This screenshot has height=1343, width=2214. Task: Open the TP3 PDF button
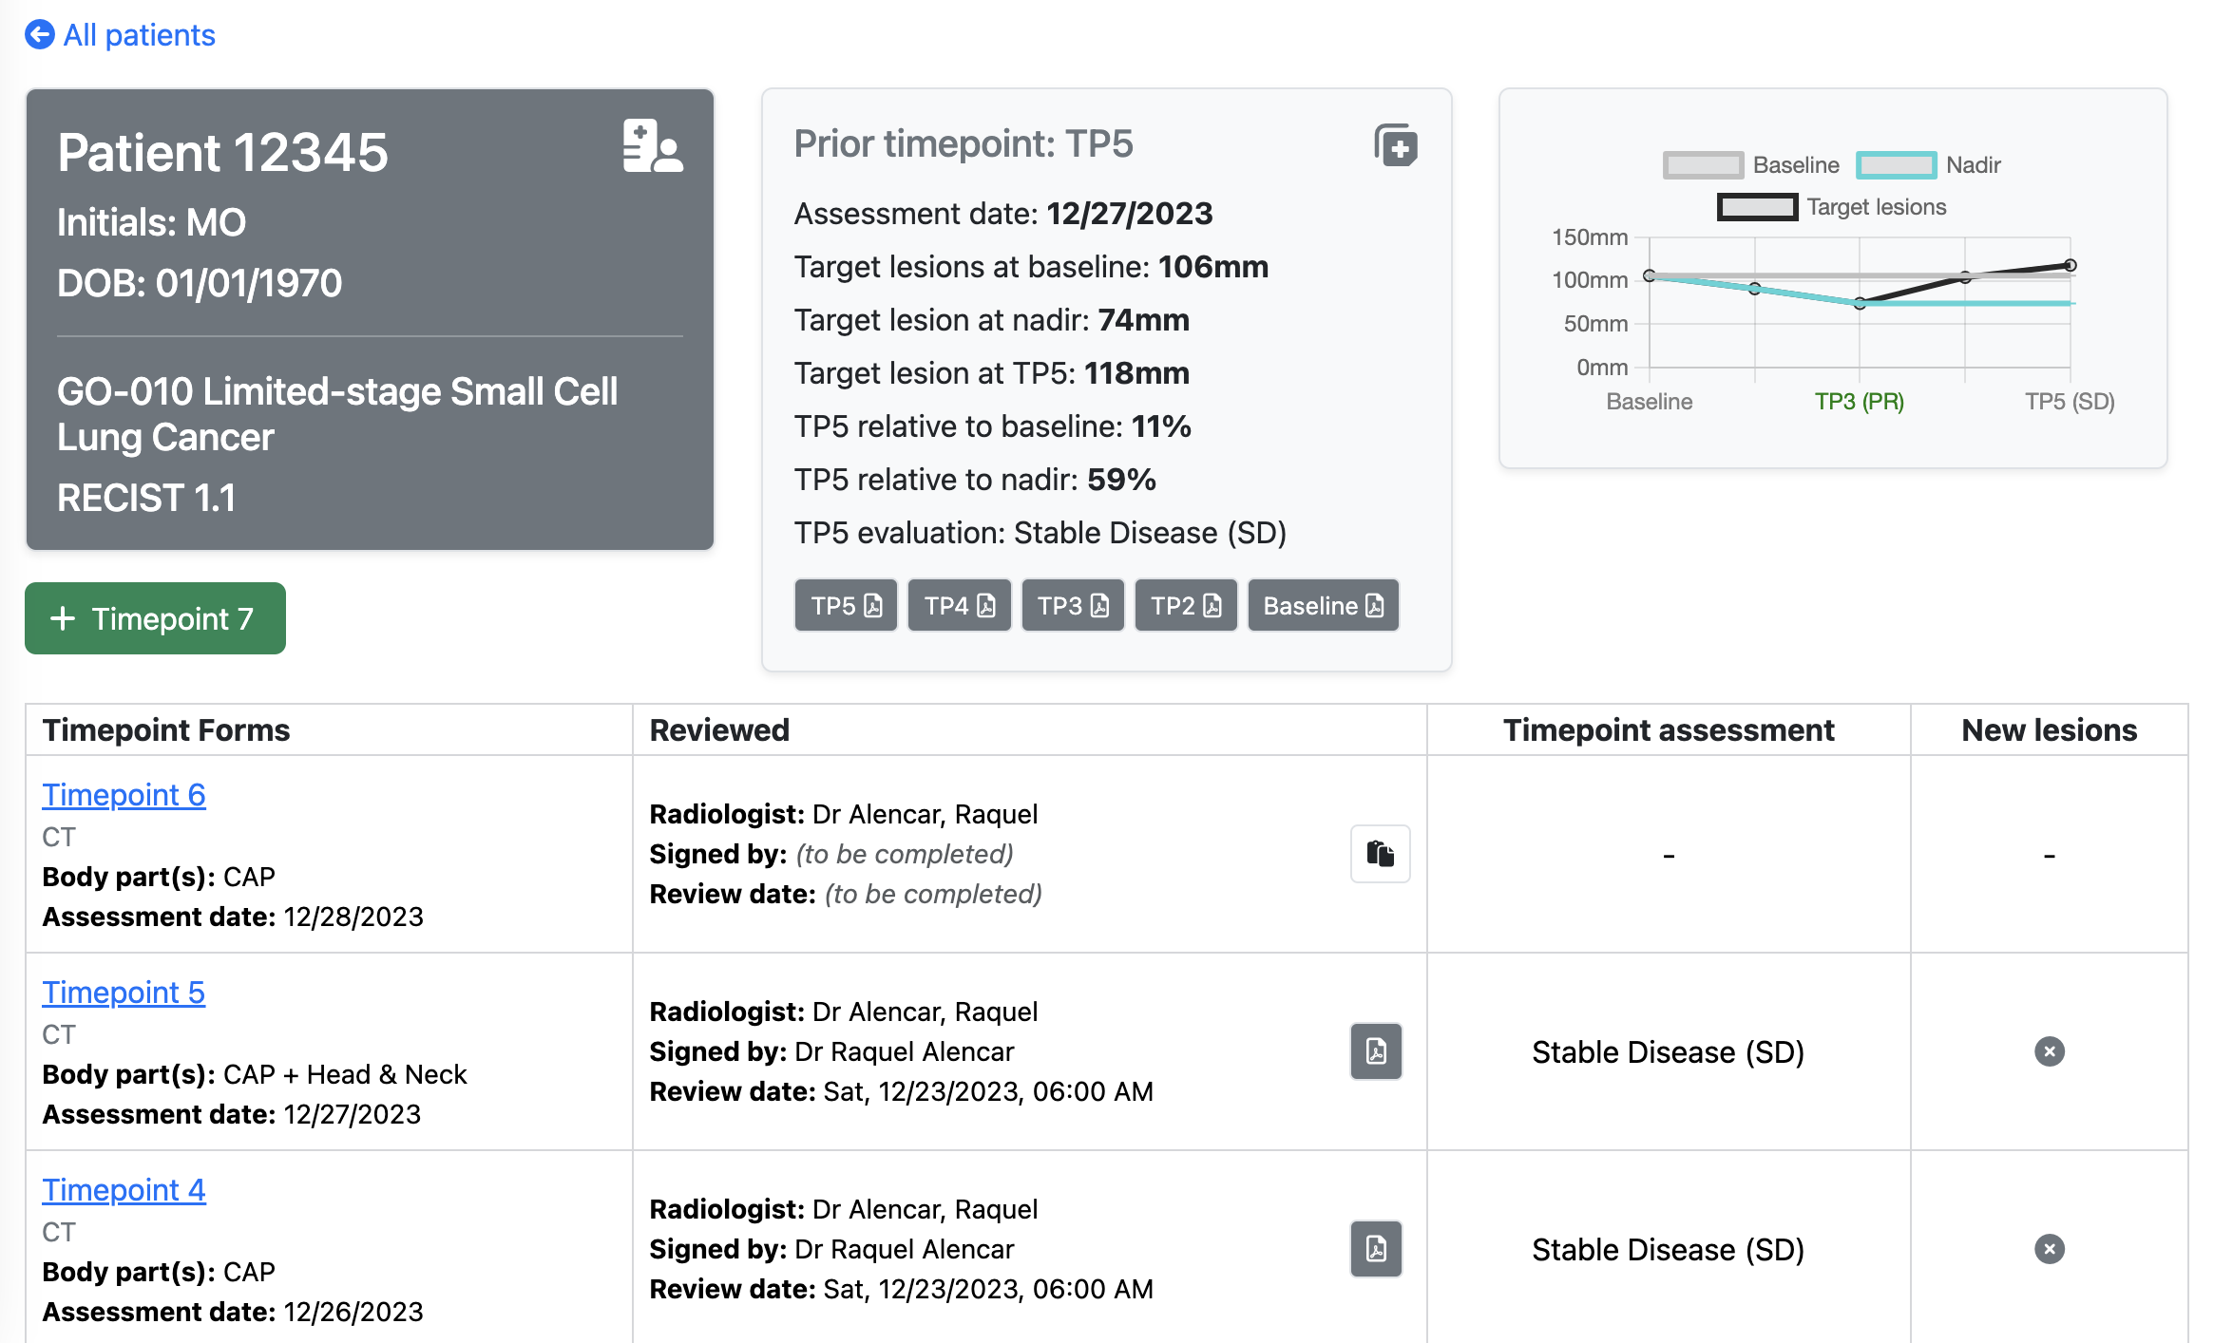(1072, 606)
